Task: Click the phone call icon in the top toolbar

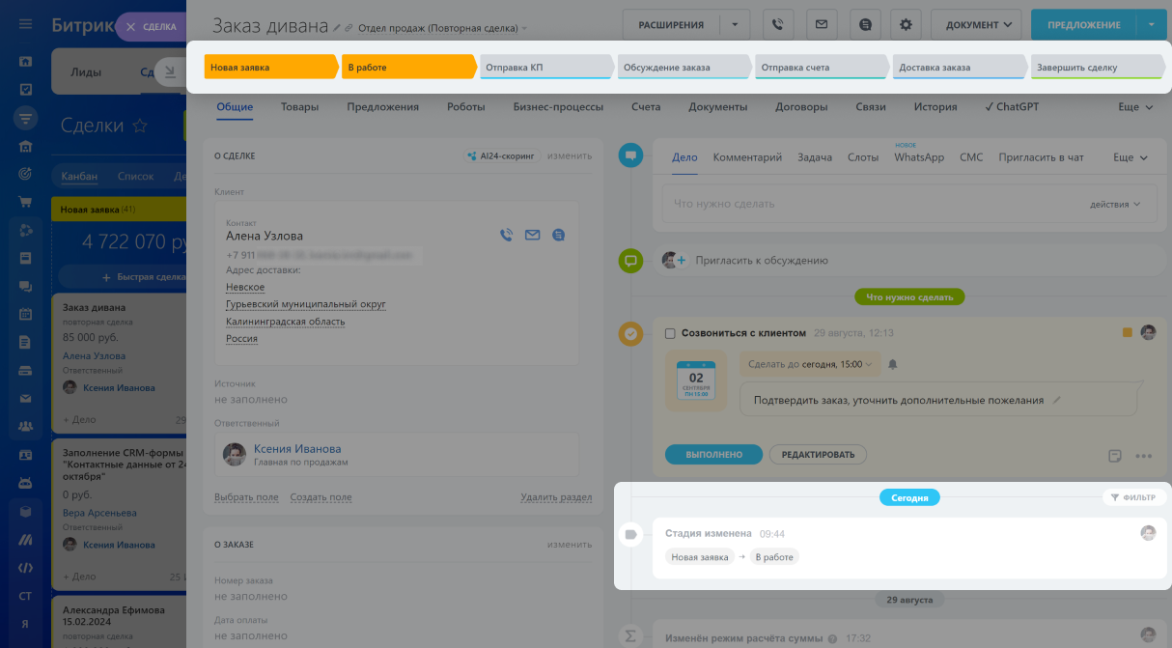Action: 778,24
